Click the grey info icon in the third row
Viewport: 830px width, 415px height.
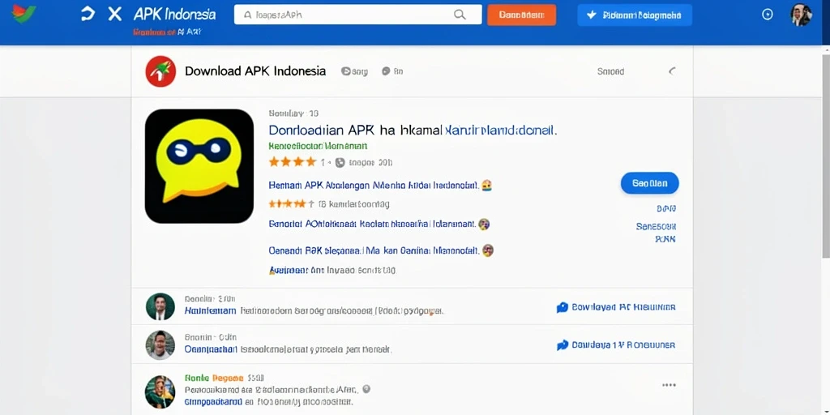[366, 389]
